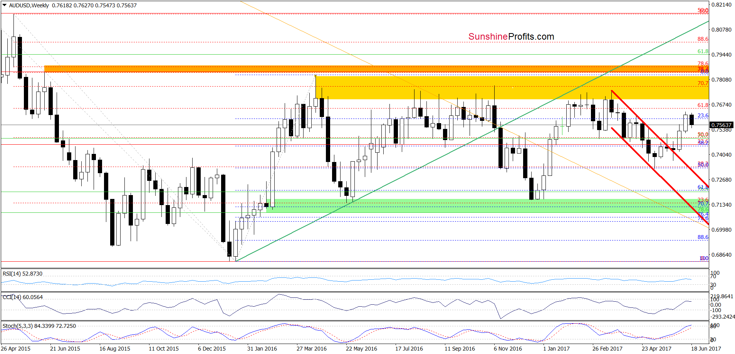Image resolution: width=735 pixels, height=354 pixels.
Task: Click the Stoch(5,3,3) 84.3399 72.7250 label
Action: [39, 326]
